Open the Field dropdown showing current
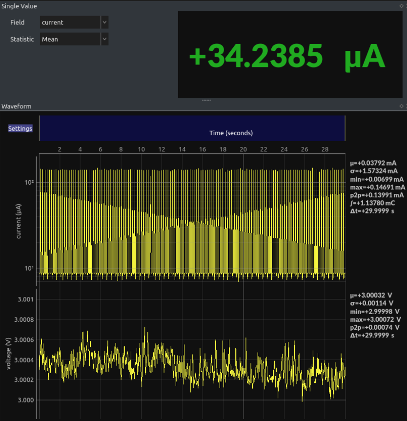 click(74, 22)
